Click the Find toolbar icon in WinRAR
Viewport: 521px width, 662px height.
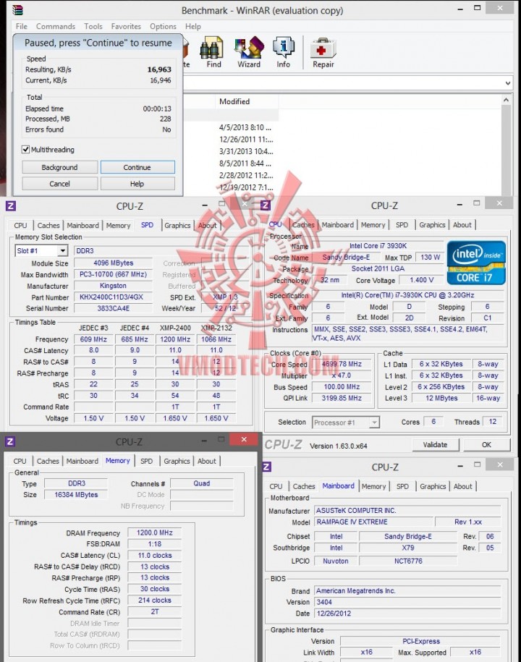point(213,52)
